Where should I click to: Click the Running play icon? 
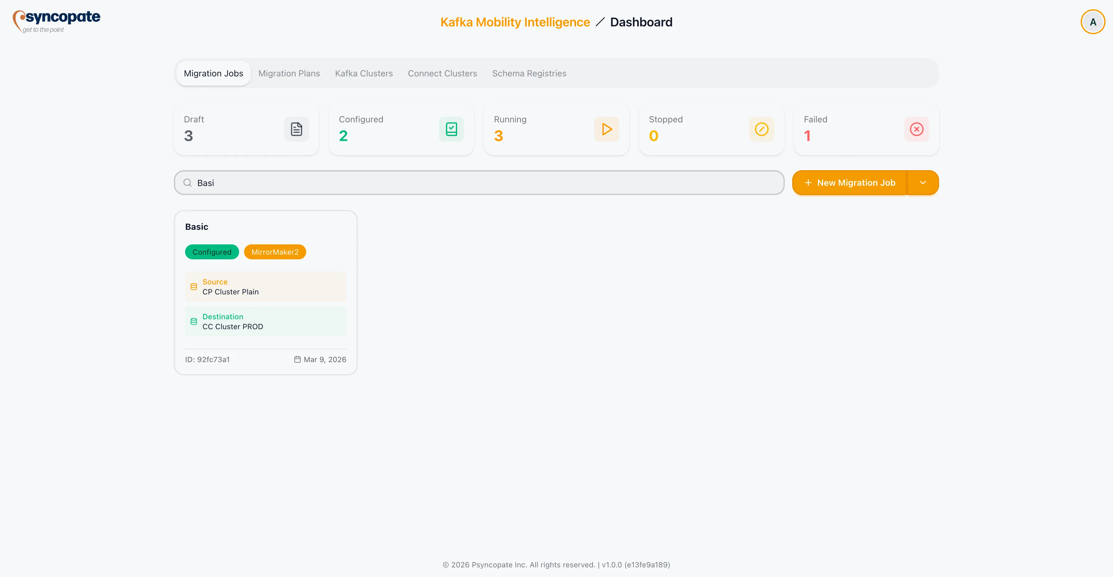(x=606, y=129)
